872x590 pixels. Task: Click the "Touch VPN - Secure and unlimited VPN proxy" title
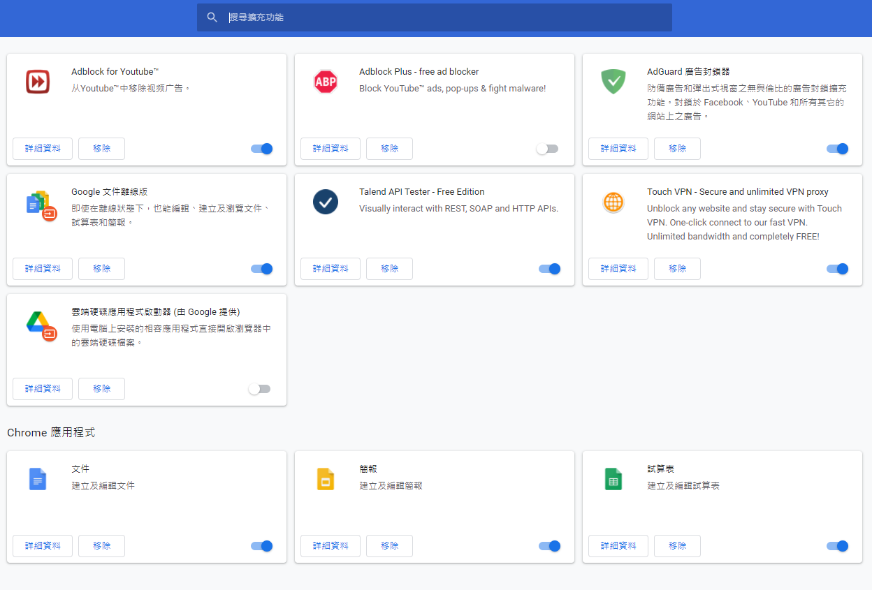[738, 192]
